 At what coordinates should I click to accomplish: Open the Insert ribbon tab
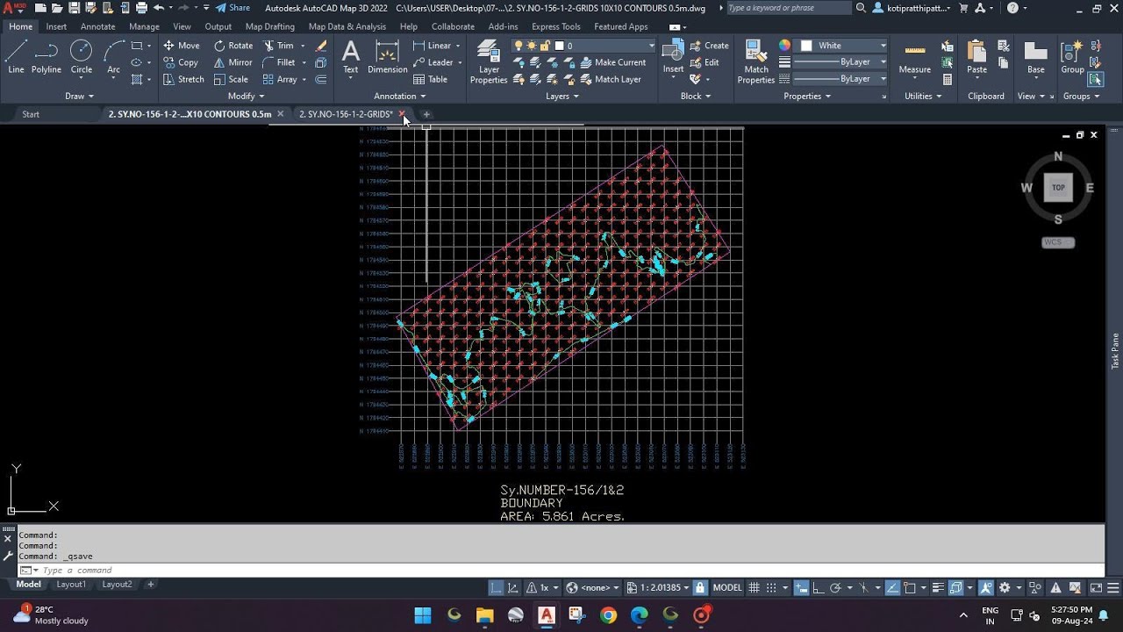56,26
